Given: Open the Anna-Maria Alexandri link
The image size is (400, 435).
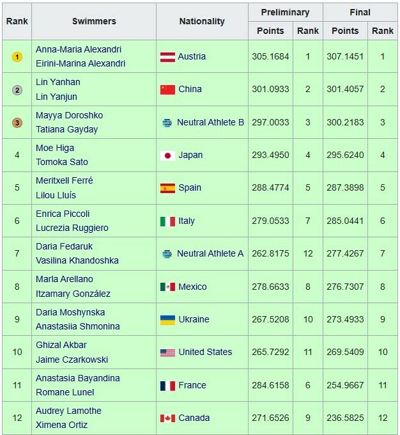Looking at the screenshot, I should (79, 50).
